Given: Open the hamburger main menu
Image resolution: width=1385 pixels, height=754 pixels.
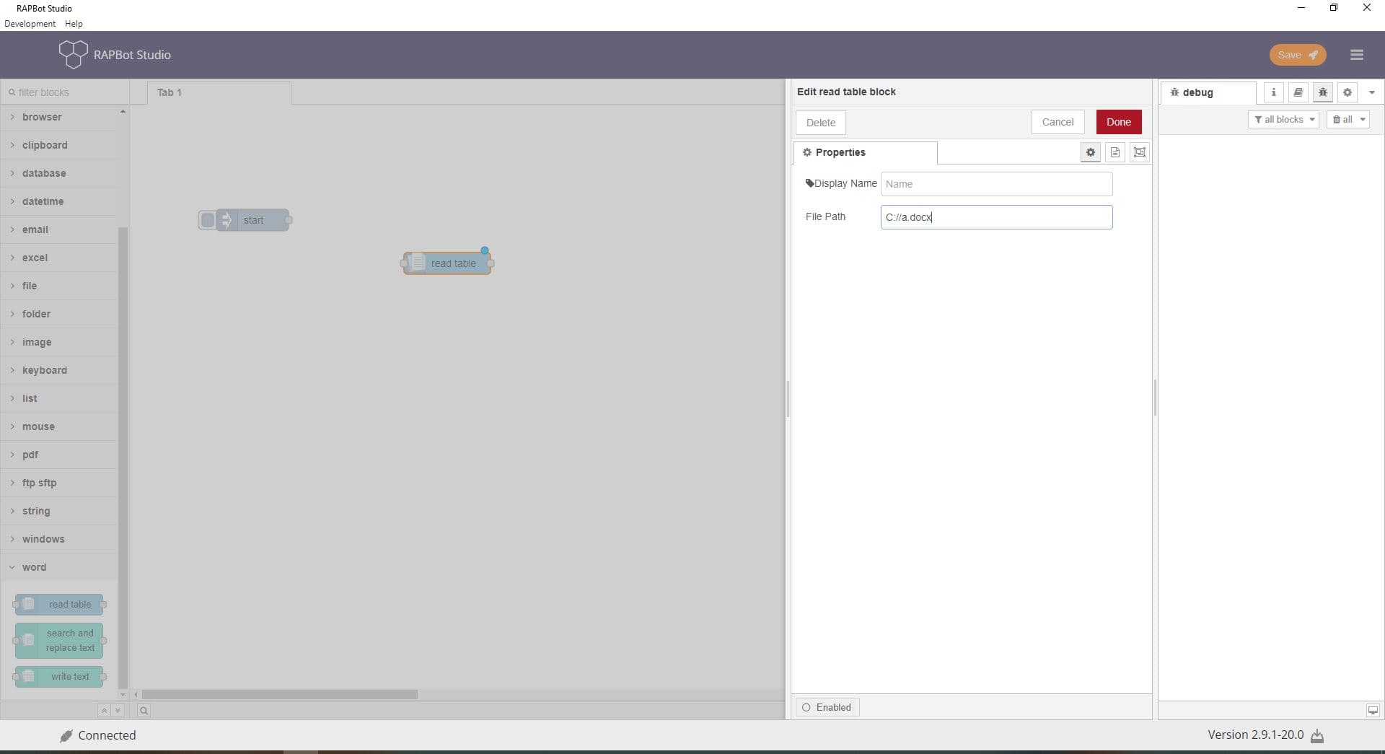Looking at the screenshot, I should coord(1356,55).
